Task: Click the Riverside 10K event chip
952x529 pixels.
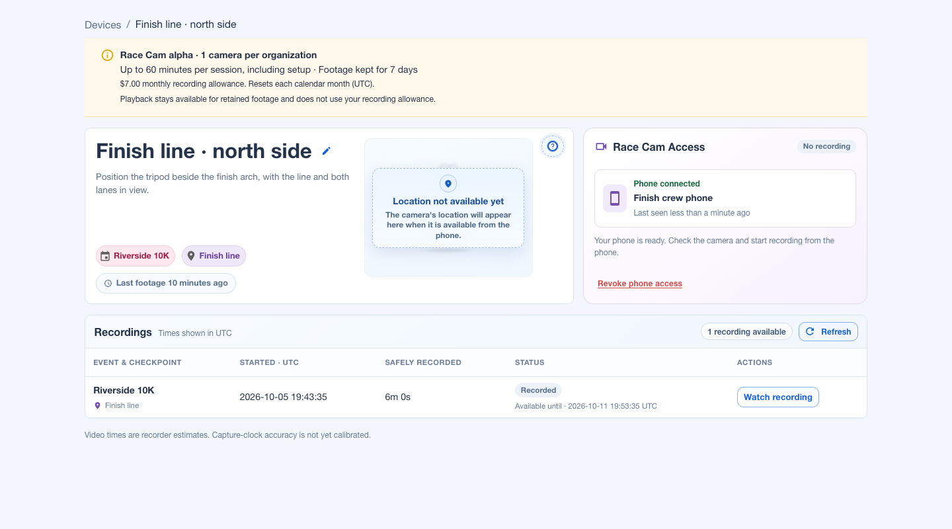Action: (136, 256)
